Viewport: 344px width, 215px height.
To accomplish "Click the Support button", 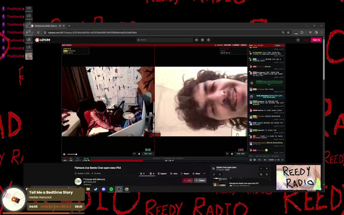I will point(162,173).
